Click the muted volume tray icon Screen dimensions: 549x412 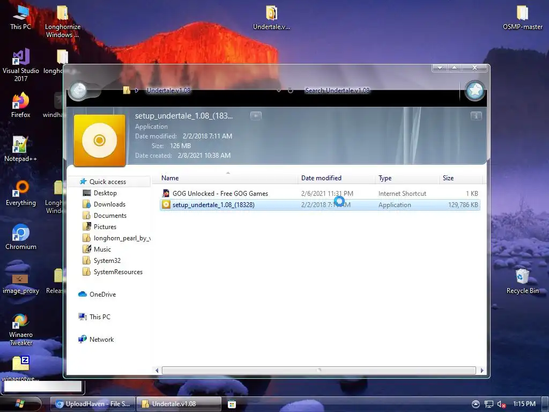click(x=501, y=404)
